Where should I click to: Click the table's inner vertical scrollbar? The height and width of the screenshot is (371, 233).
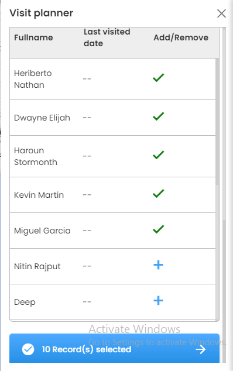click(217, 121)
